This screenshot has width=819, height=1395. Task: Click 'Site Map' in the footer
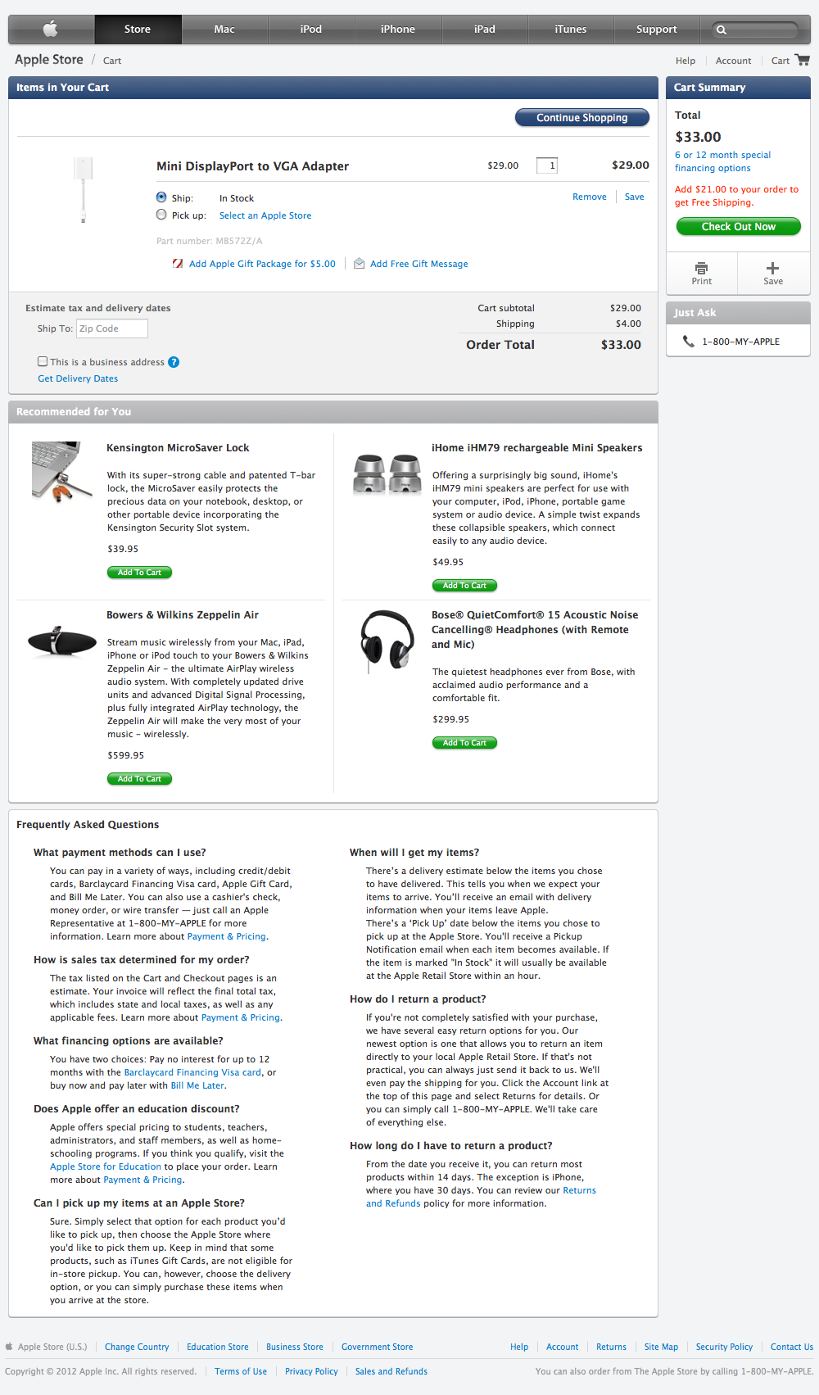pyautogui.click(x=661, y=1347)
